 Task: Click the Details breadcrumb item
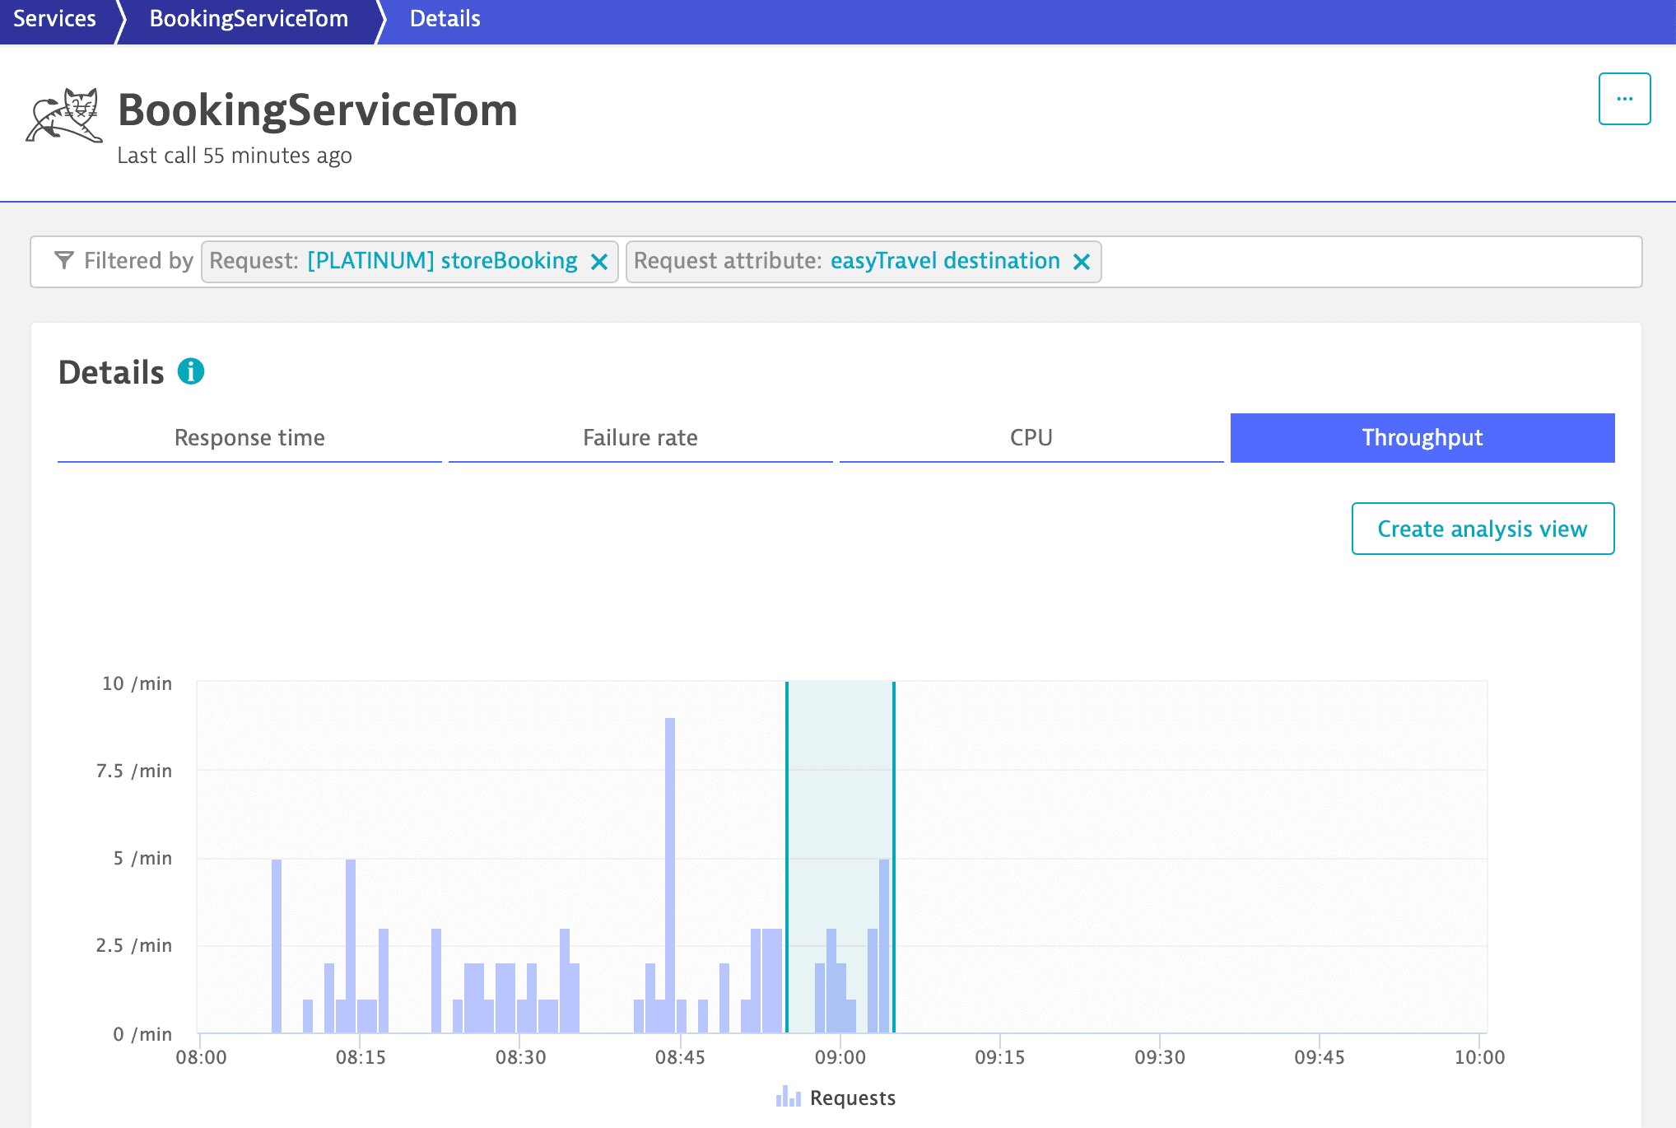445,18
